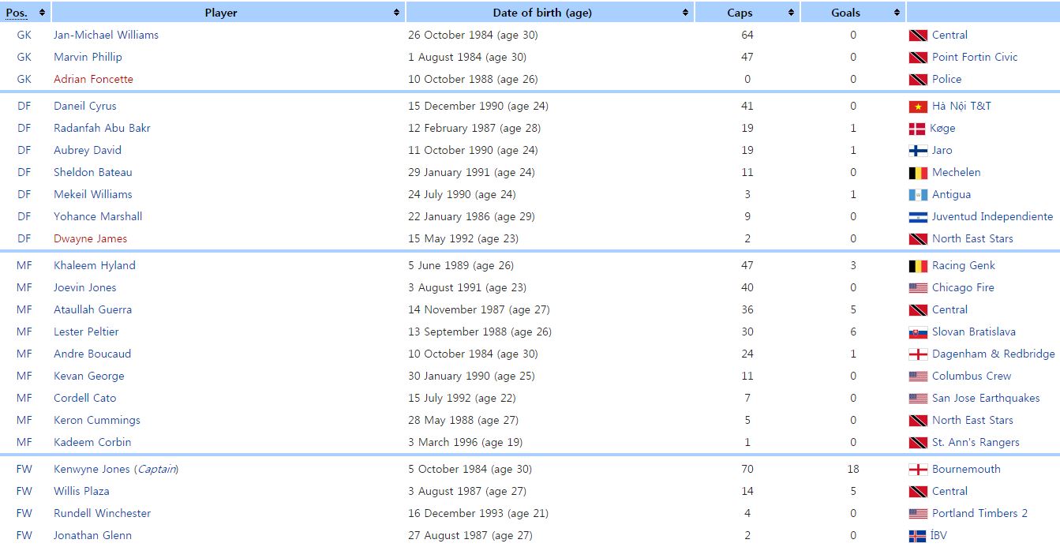Open San Jose Earthquakes club link
1060x547 pixels.
(x=986, y=398)
